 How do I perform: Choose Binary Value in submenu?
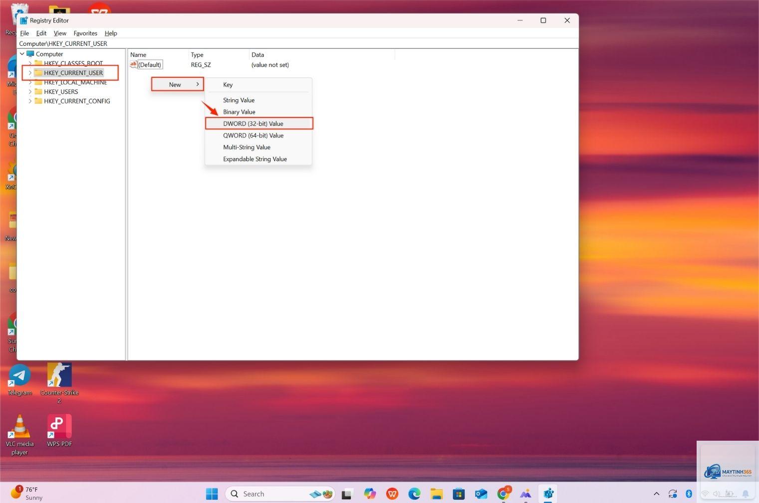(258, 112)
